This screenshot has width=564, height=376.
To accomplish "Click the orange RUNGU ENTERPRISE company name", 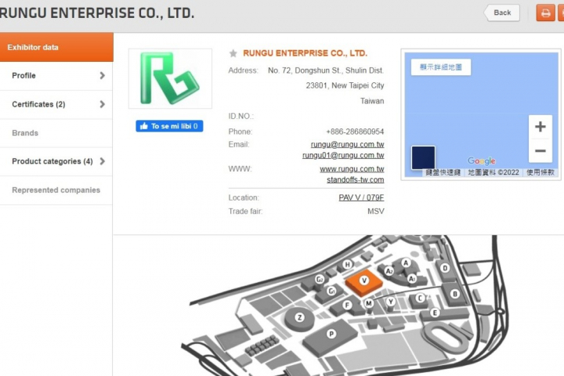I will [x=305, y=53].
